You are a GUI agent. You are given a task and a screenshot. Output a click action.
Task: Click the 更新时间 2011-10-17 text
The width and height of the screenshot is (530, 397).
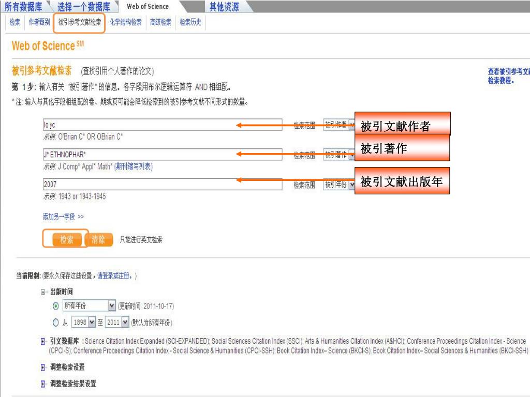[x=146, y=306]
